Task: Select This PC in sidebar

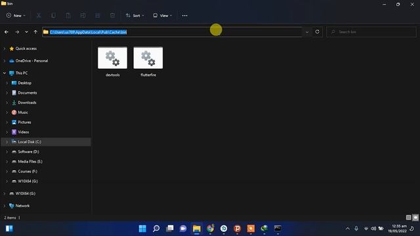Action: point(22,73)
